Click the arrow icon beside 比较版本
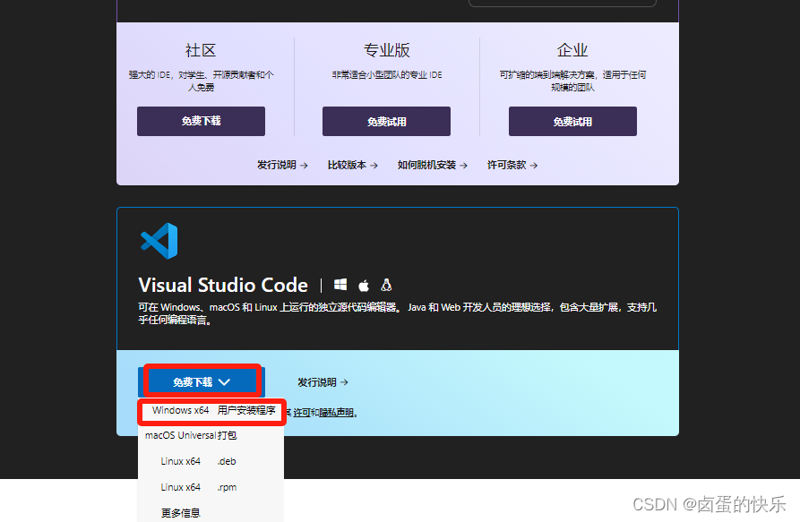Viewport: 800px width, 522px height. pyautogui.click(x=372, y=165)
